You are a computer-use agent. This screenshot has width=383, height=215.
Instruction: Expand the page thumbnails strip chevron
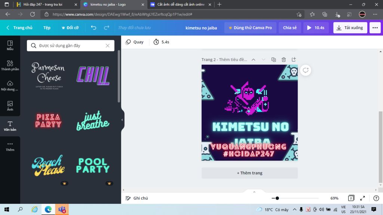point(254,192)
